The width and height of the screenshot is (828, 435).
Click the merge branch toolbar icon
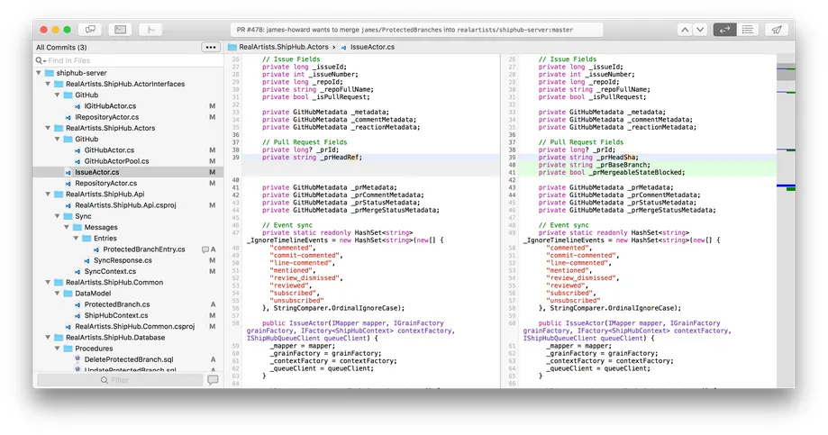click(150, 30)
